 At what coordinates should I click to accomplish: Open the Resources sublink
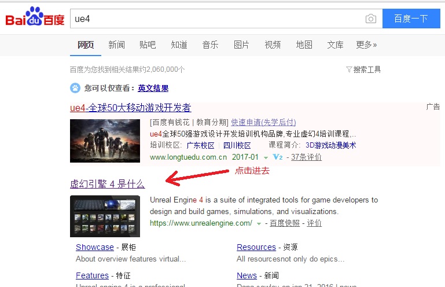coord(256,247)
